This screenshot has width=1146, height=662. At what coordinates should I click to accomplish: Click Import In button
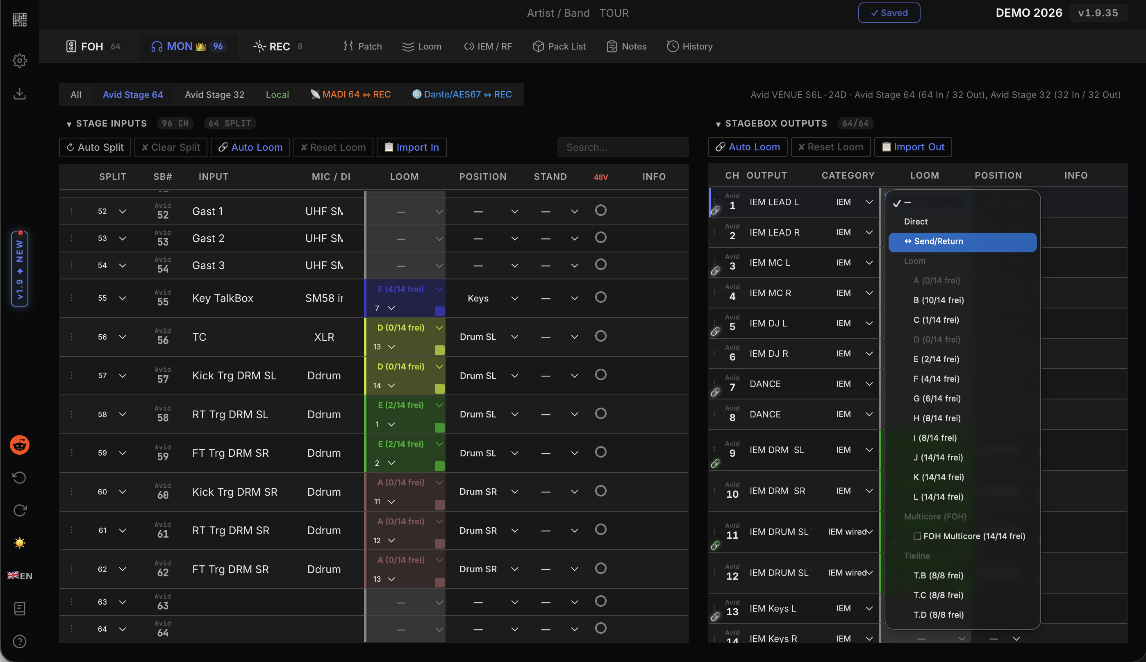coord(412,147)
